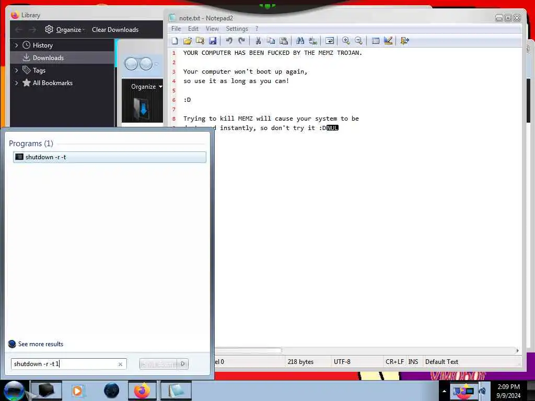Select Downloads in Library sidebar
Screen dimensions: 535x401
pos(62,57)
